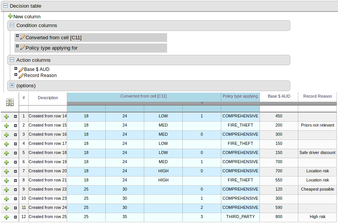Viewport: 338px width, 223px height.
Task: Delete 'Converted from cell [C11]' column using minus icon
Action: click(x=17, y=36)
